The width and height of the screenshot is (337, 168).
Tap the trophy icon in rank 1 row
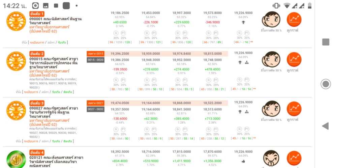coord(243,23)
